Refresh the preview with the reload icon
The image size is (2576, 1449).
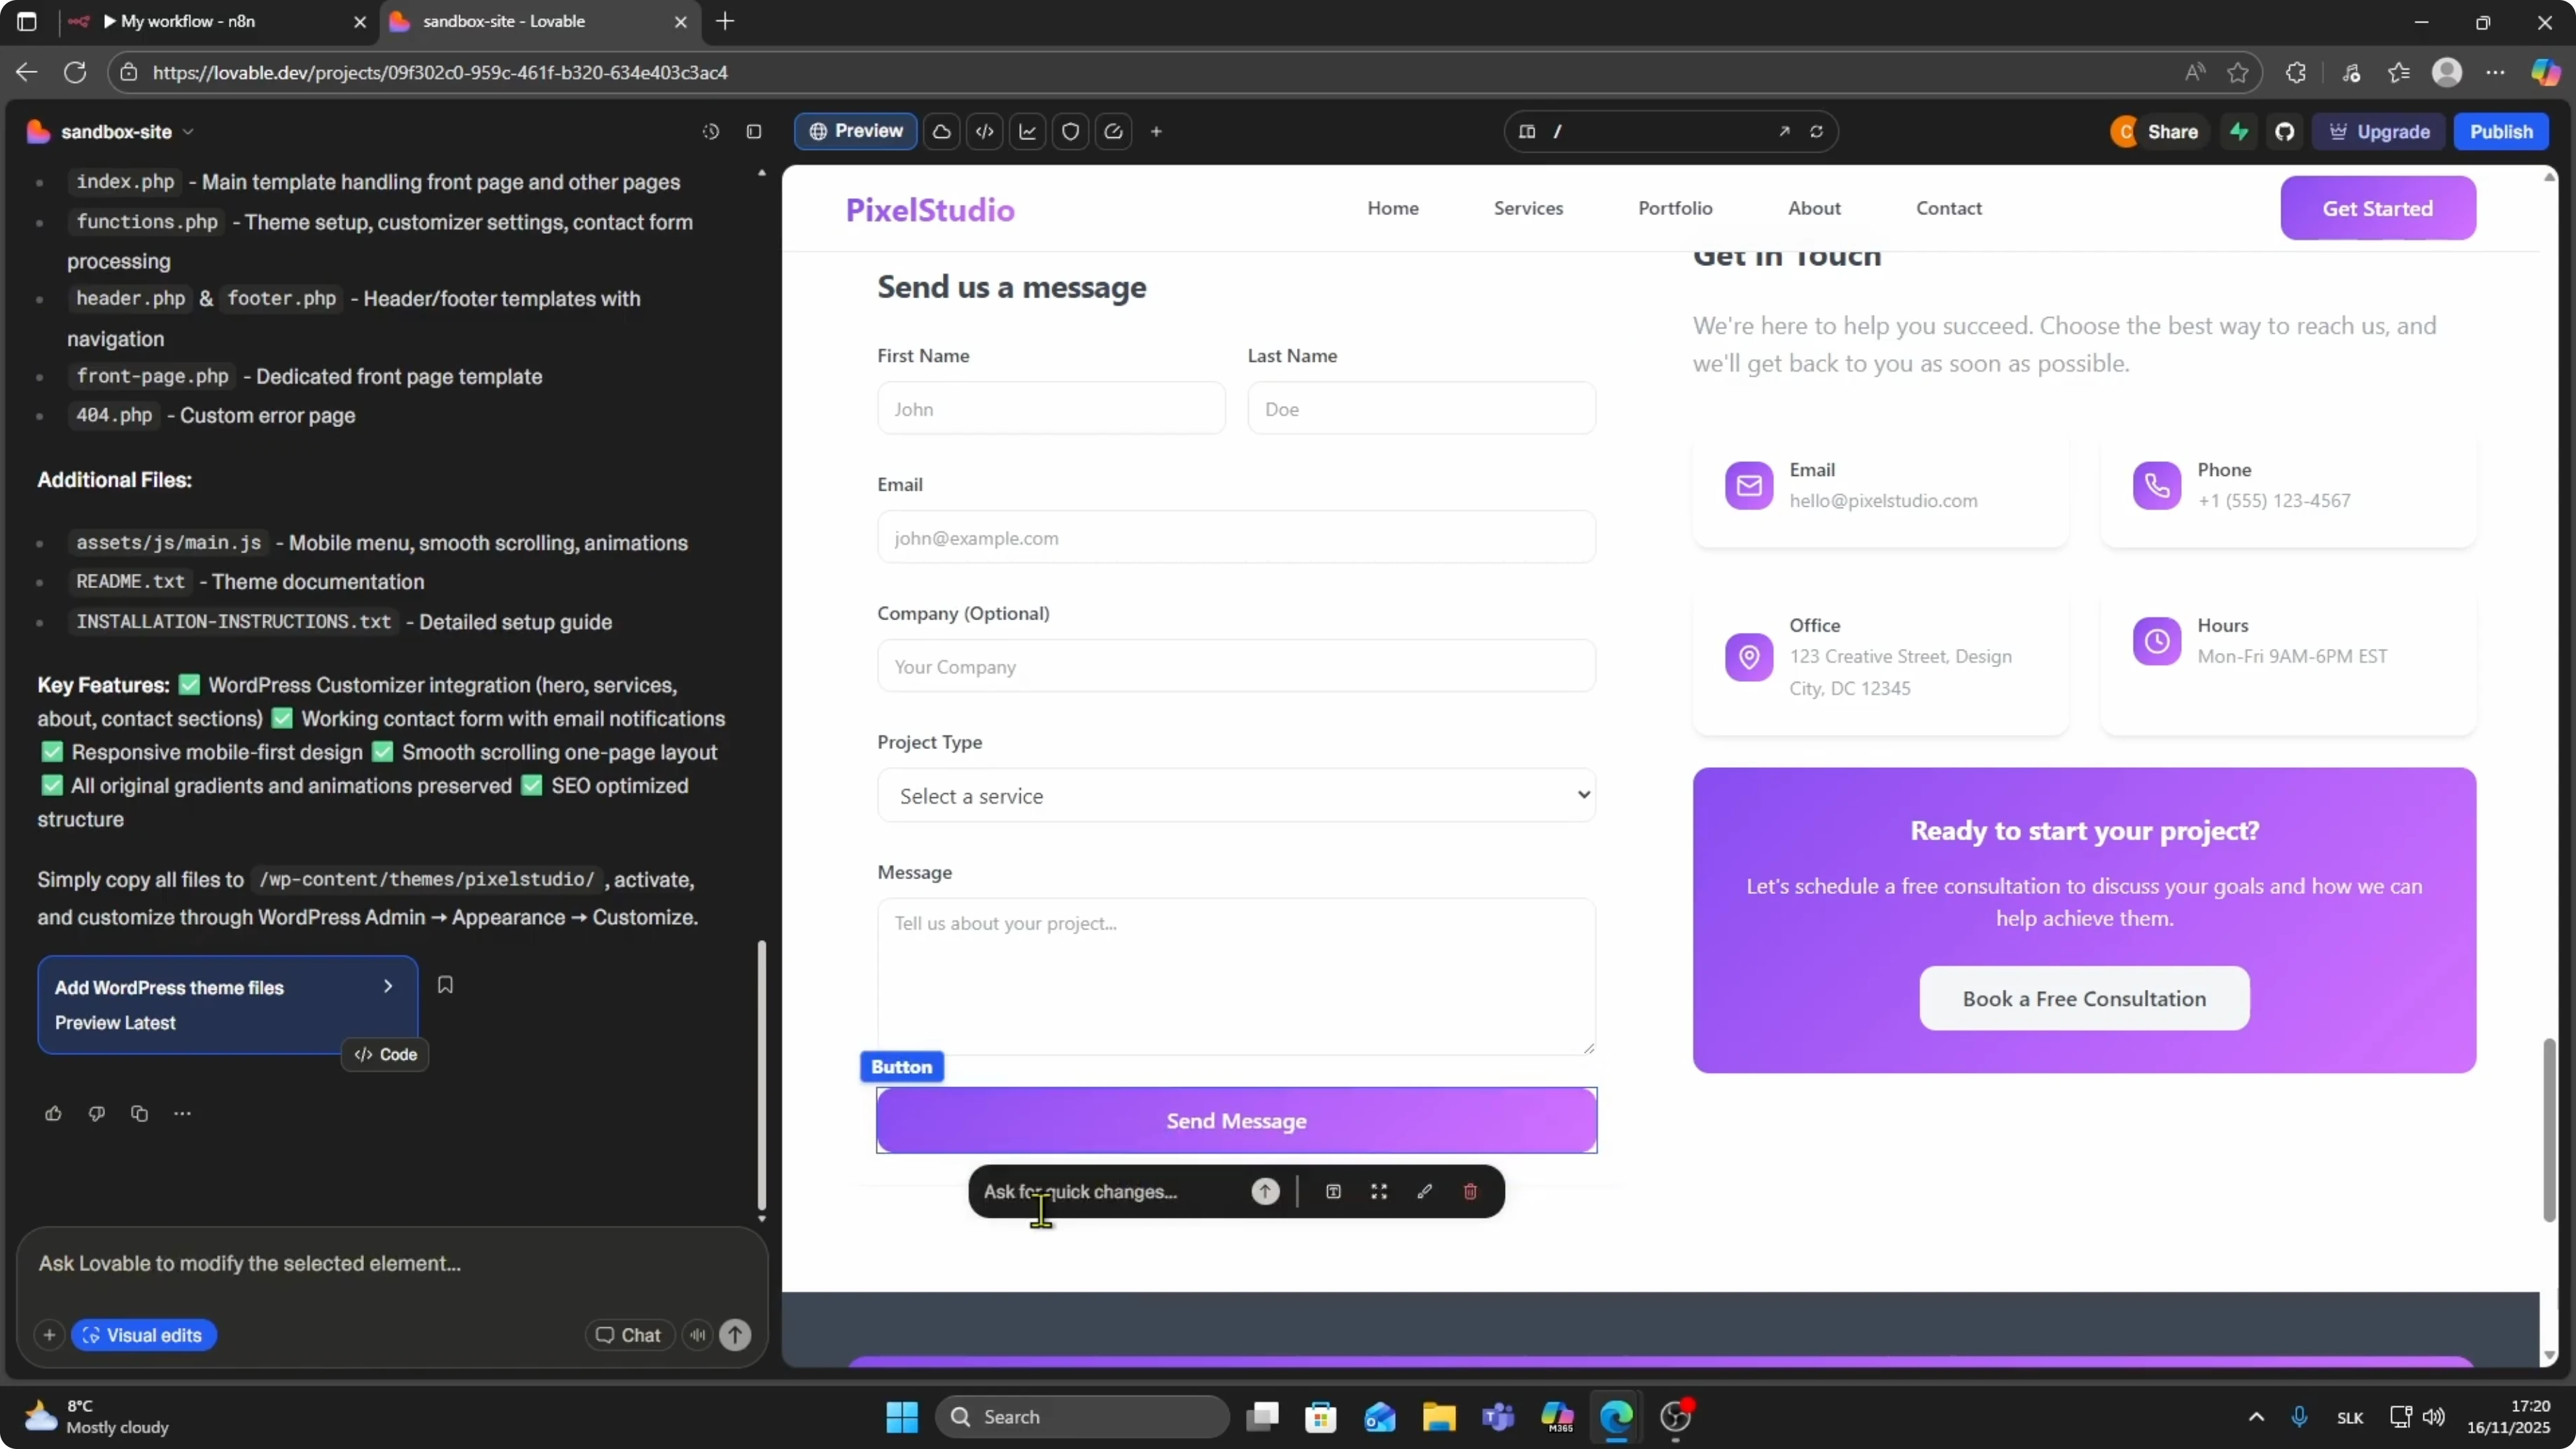point(1816,132)
